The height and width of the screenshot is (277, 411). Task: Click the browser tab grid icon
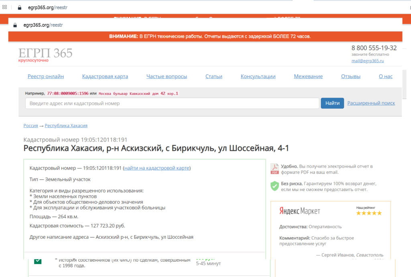pos(5,7)
